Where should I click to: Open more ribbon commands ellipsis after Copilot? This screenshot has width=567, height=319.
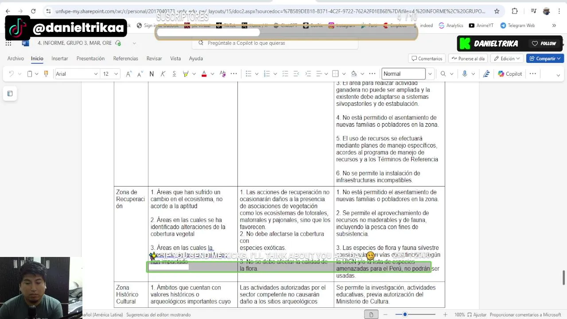[x=533, y=74]
